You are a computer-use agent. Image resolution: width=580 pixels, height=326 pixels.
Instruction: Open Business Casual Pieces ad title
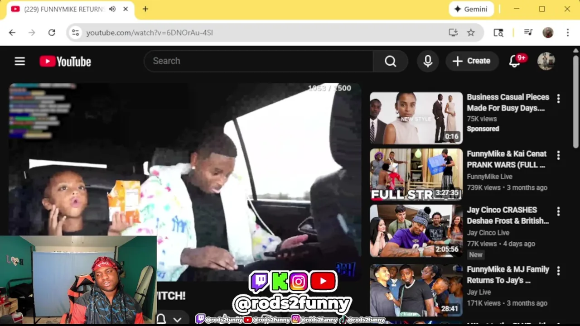coord(508,102)
